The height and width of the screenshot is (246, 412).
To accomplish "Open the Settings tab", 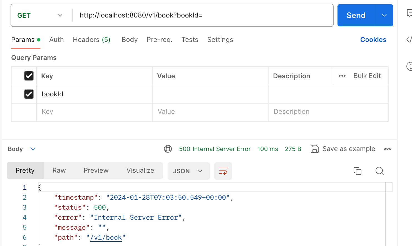I will click(x=220, y=40).
